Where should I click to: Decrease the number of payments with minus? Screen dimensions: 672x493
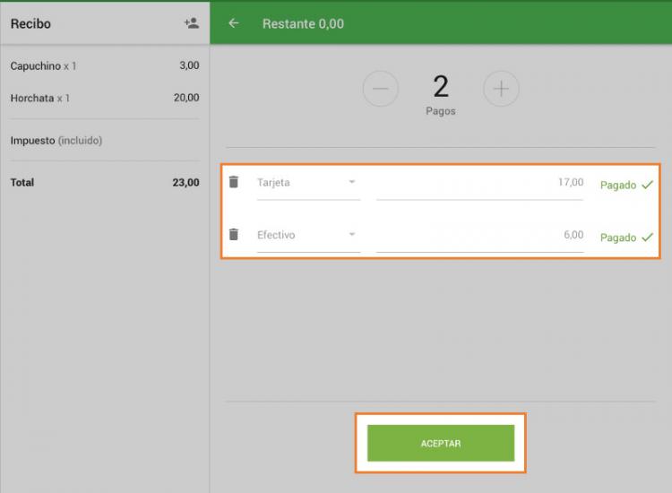click(381, 89)
